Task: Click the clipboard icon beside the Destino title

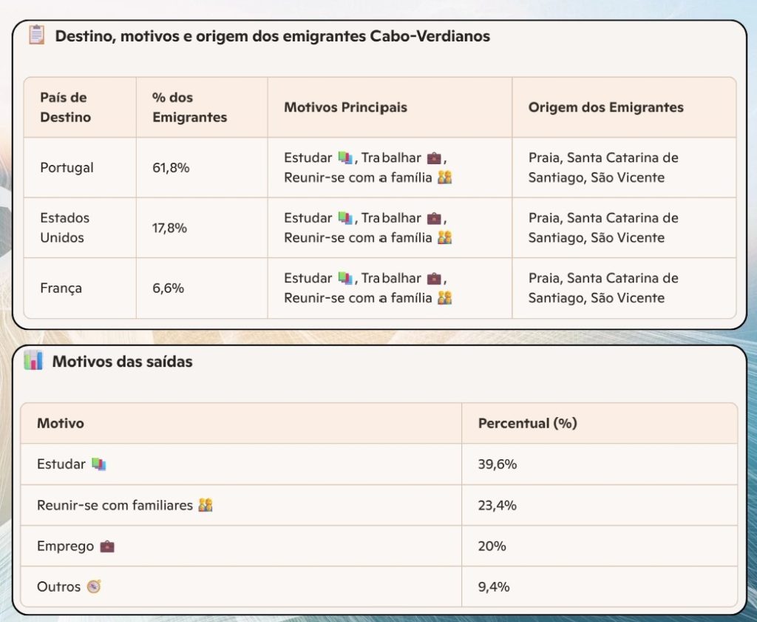Action: pyautogui.click(x=36, y=35)
